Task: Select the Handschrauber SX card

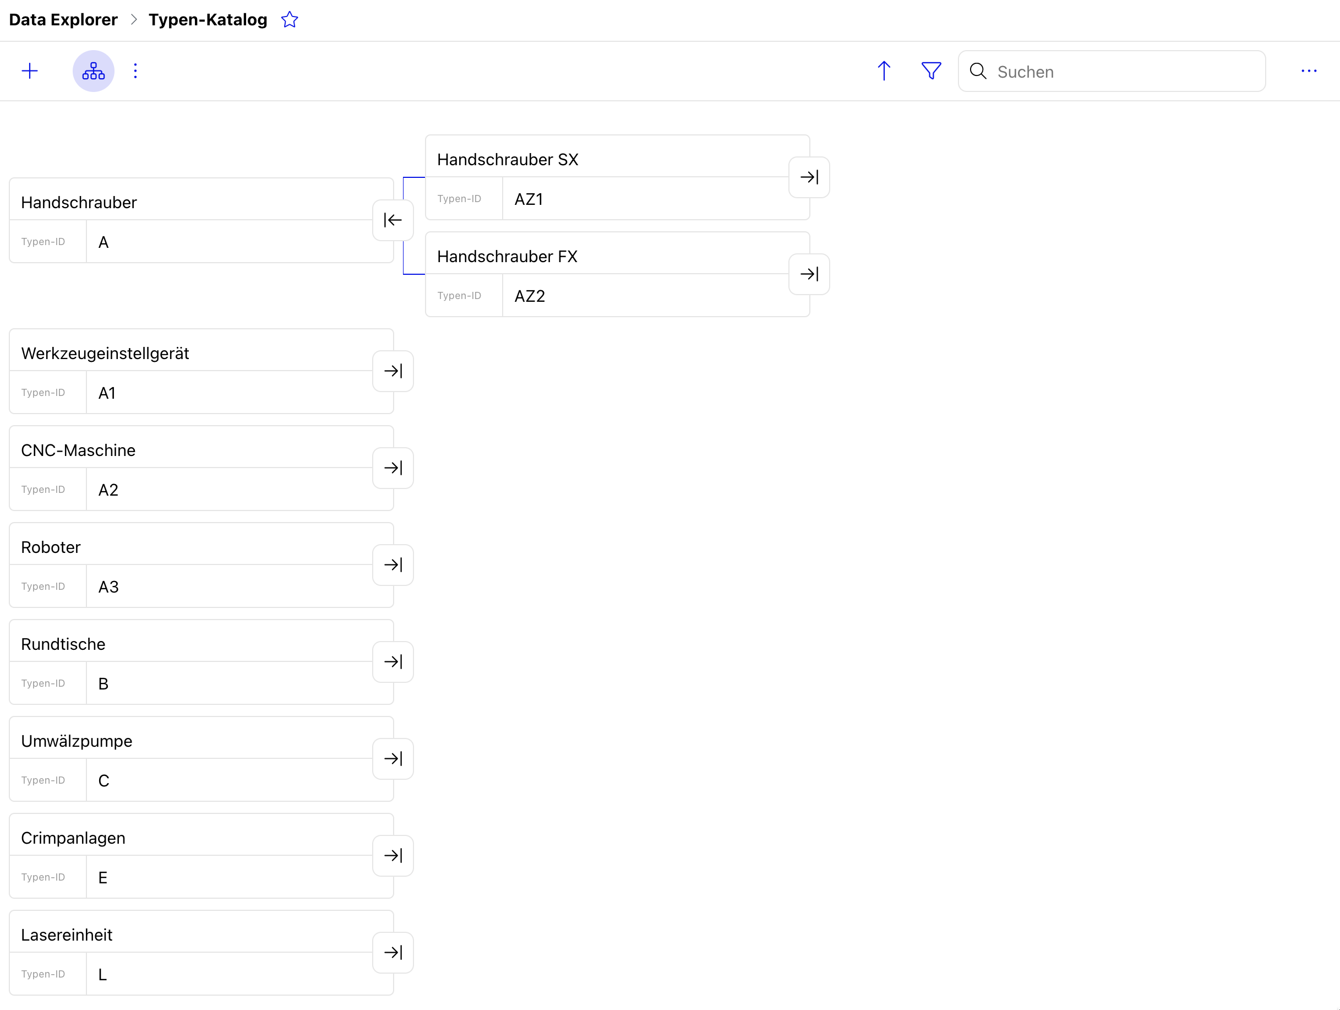Action: [617, 177]
